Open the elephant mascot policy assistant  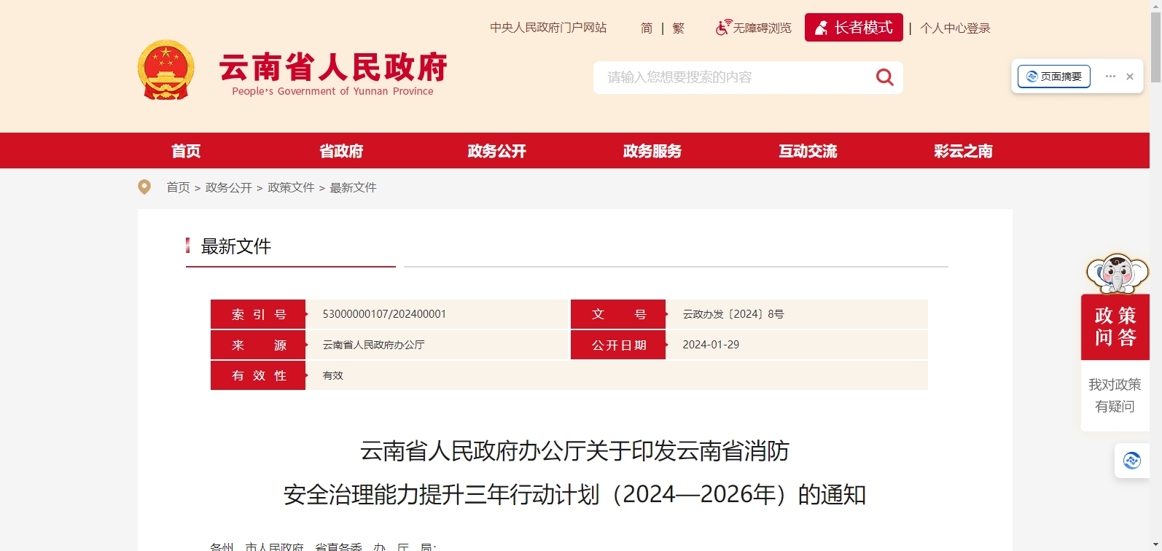point(1116,274)
